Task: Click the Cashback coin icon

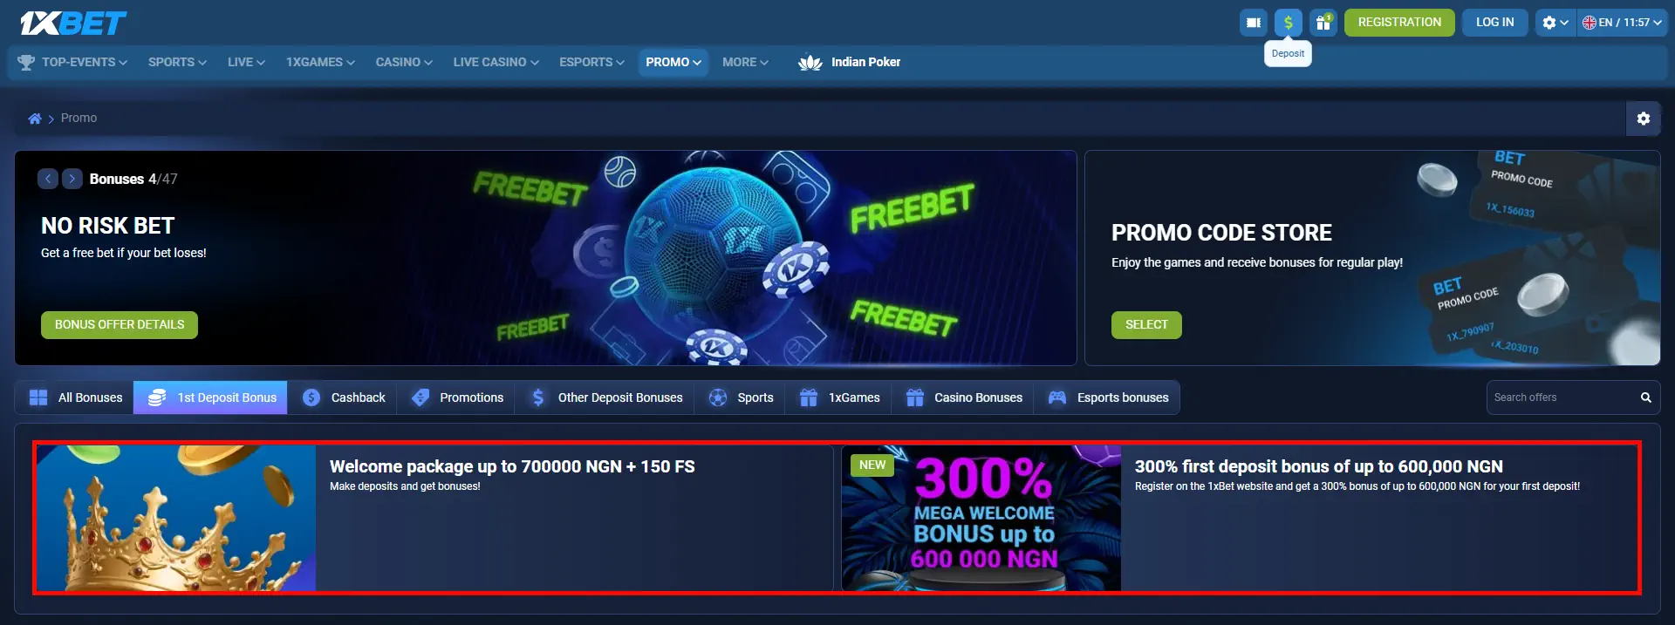Action: pos(311,397)
